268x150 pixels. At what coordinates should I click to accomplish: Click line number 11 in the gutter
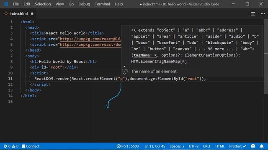point(10,79)
